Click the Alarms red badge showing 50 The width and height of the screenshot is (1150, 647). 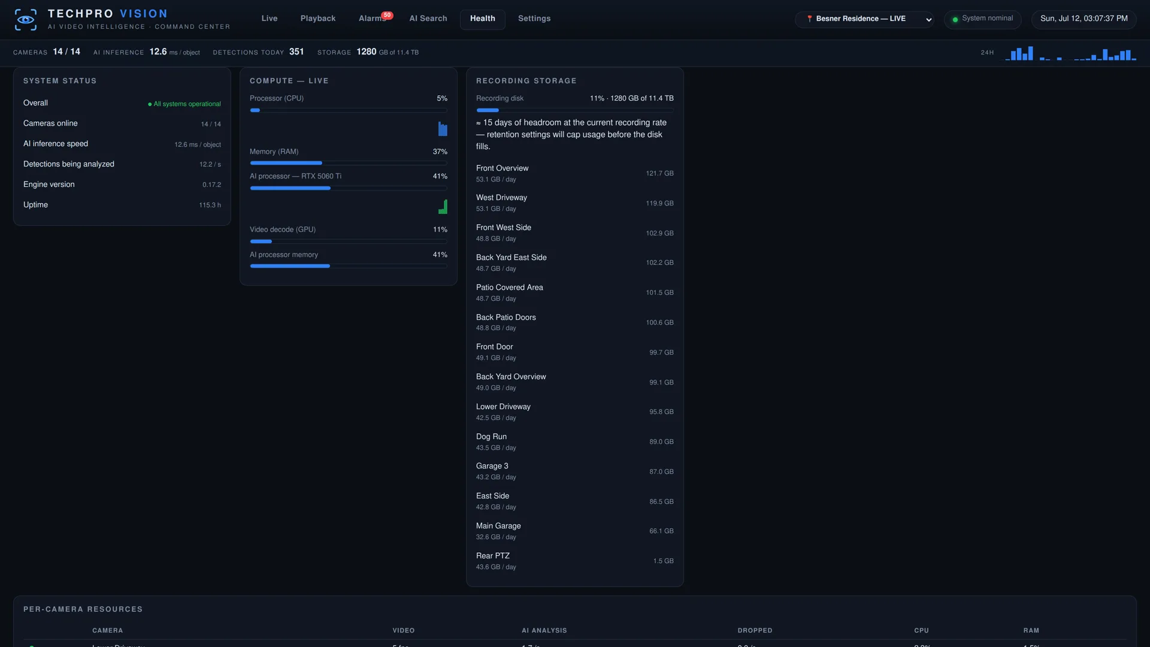(387, 16)
